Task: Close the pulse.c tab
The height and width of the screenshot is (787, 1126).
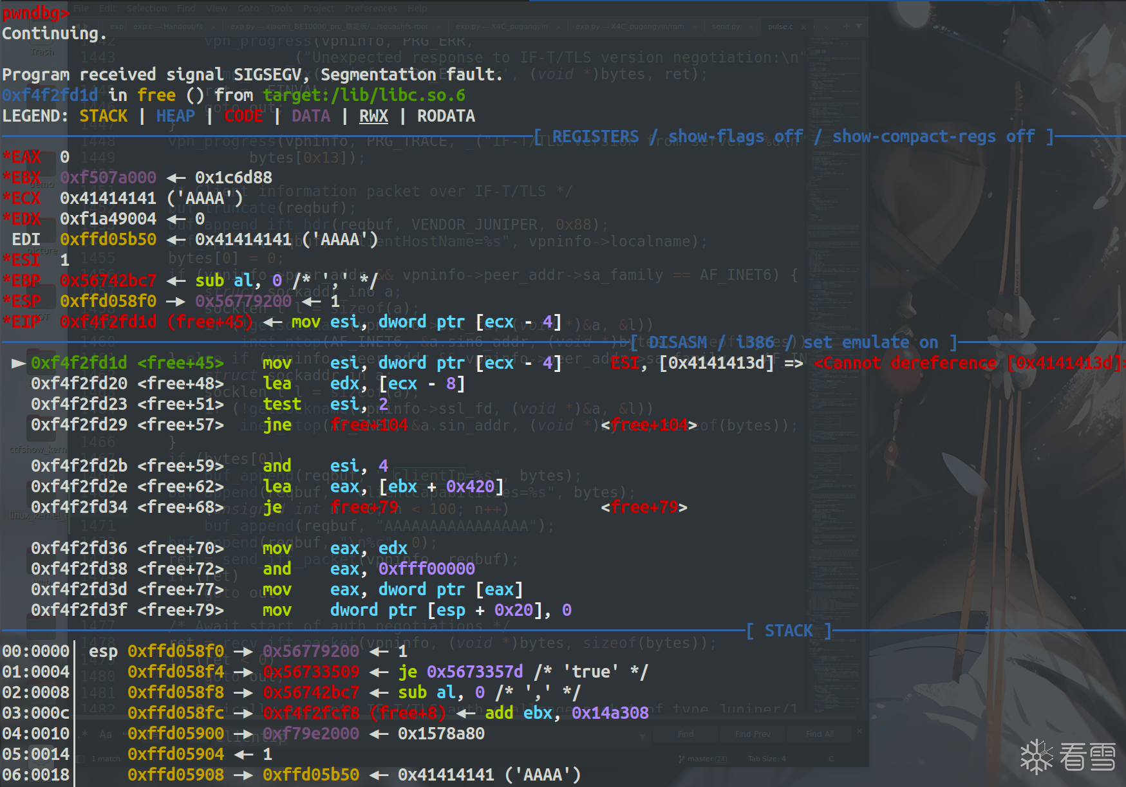Action: [x=803, y=27]
